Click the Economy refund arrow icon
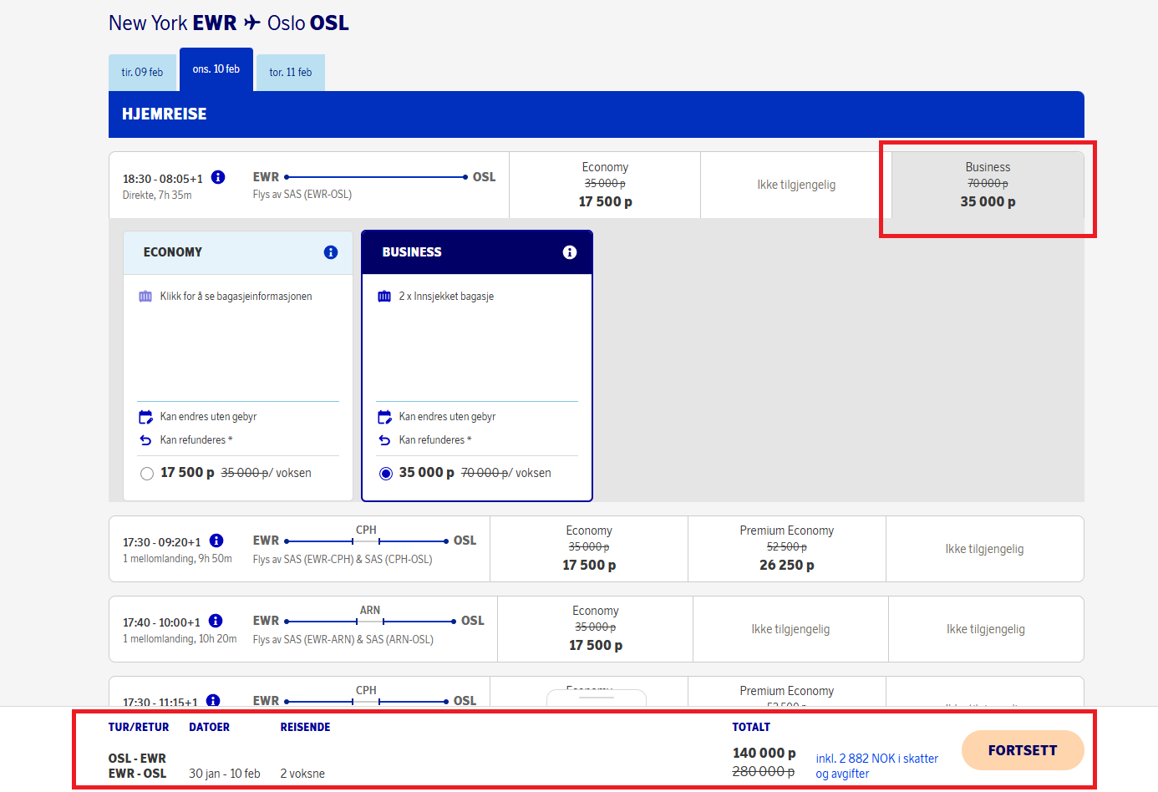This screenshot has width=1158, height=792. click(145, 440)
